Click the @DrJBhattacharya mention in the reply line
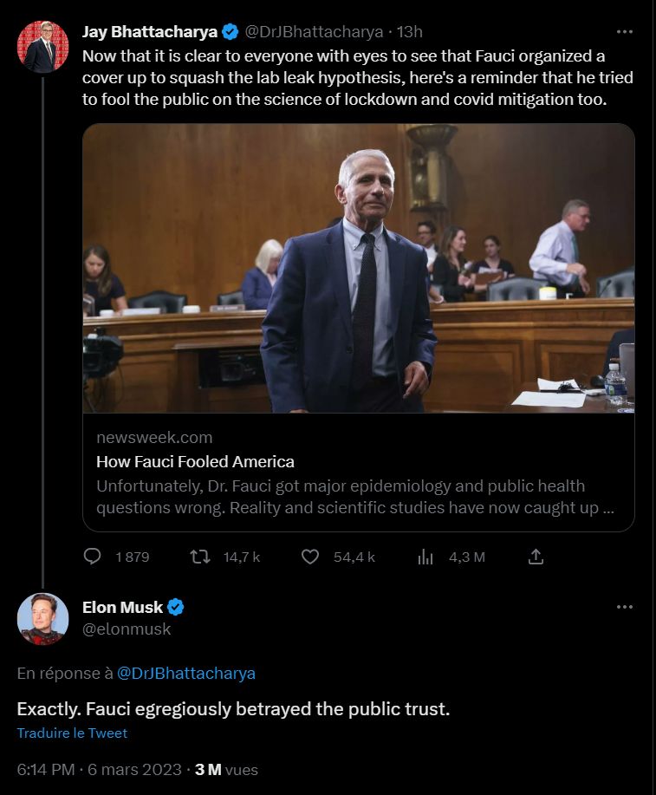Viewport: 656px width, 795px height. point(185,673)
